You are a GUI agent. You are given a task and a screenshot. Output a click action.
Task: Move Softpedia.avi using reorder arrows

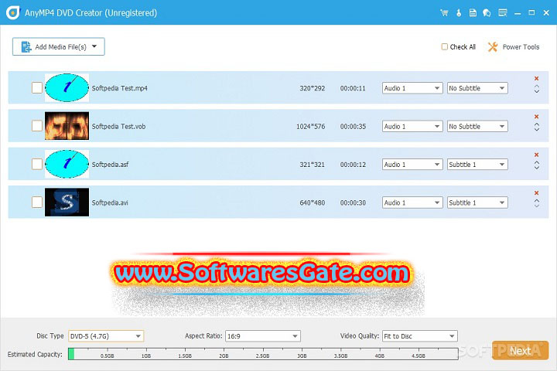[537, 203]
